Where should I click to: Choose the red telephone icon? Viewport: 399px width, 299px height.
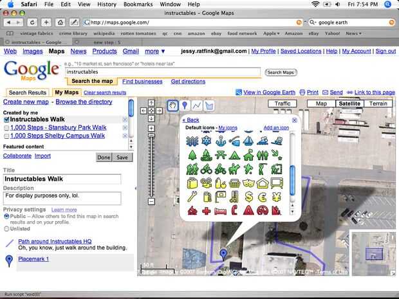pos(234,211)
